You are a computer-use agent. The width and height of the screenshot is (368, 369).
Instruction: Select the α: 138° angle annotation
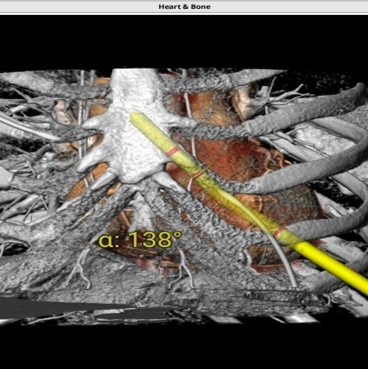pyautogui.click(x=140, y=239)
